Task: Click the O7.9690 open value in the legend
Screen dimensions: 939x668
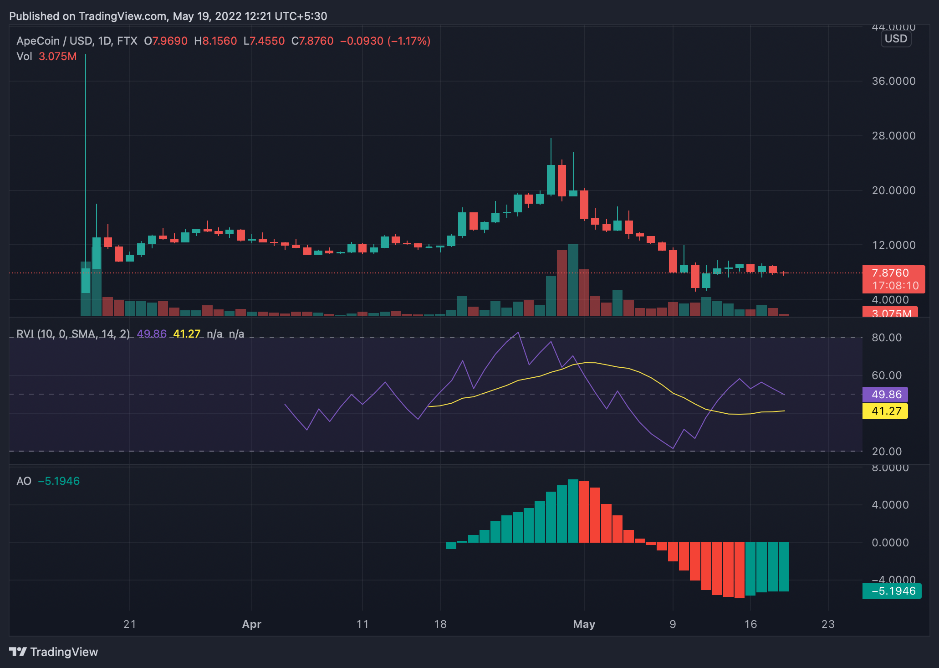Action: [165, 41]
